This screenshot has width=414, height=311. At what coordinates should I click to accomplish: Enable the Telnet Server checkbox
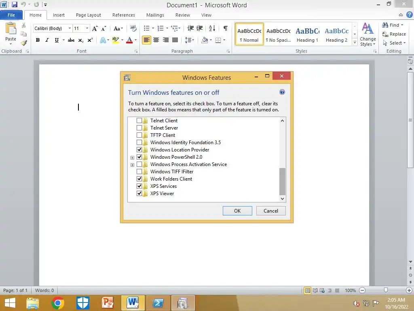(x=139, y=128)
